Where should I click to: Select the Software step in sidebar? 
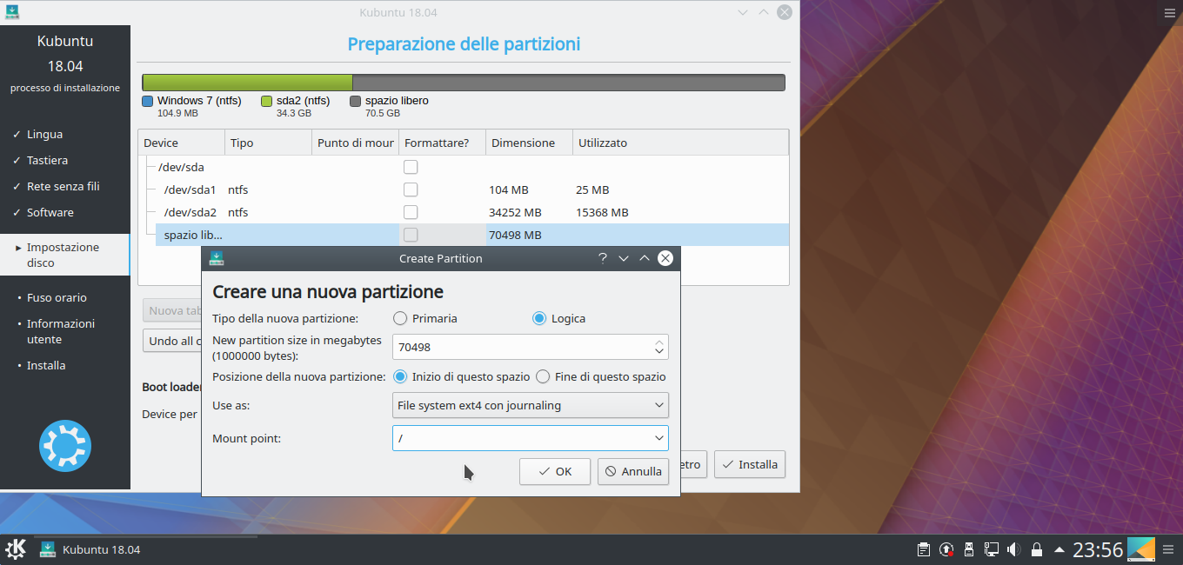pyautogui.click(x=50, y=212)
